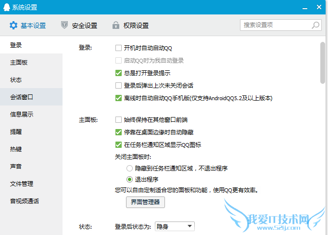Jump to 热键 settings
The width and height of the screenshot is (328, 235).
click(31, 149)
